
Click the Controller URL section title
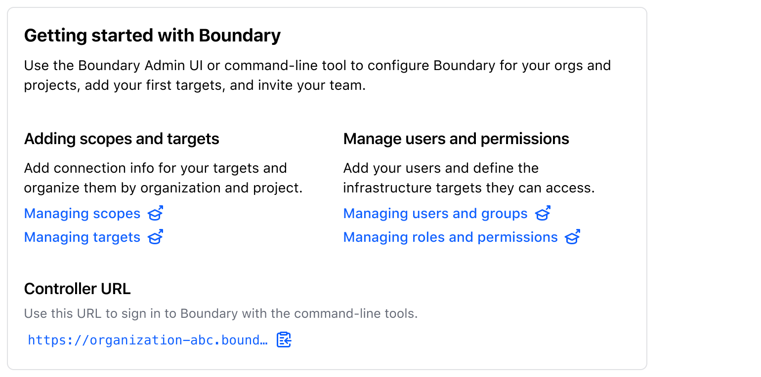pyautogui.click(x=77, y=288)
